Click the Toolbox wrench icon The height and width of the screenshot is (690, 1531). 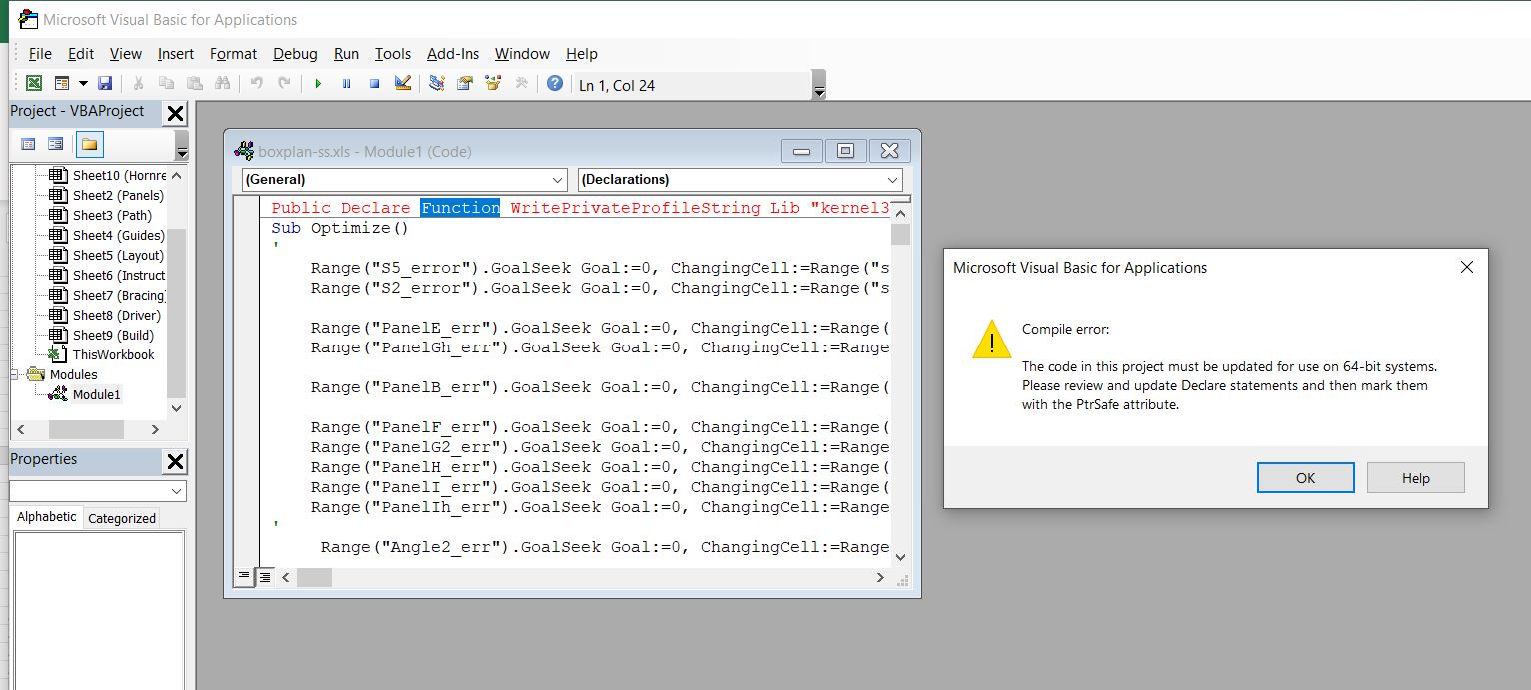coord(521,84)
